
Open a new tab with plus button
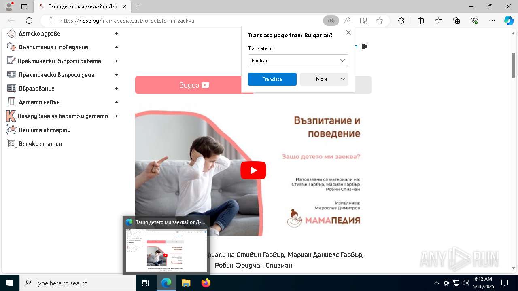click(x=138, y=6)
